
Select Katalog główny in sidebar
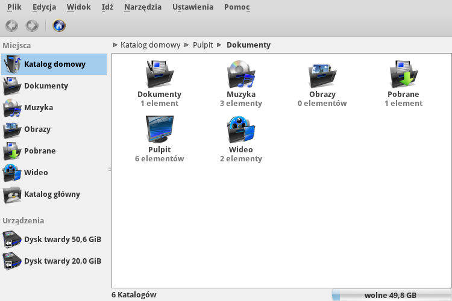[x=51, y=194]
